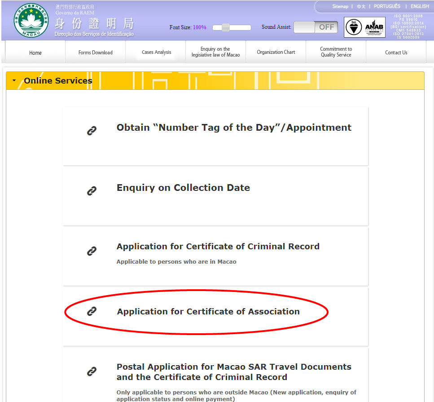Open Enquiry on Collection Date link

183,188
